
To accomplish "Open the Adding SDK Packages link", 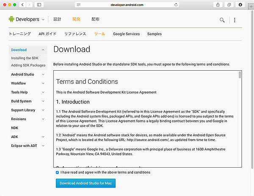I will (28, 65).
